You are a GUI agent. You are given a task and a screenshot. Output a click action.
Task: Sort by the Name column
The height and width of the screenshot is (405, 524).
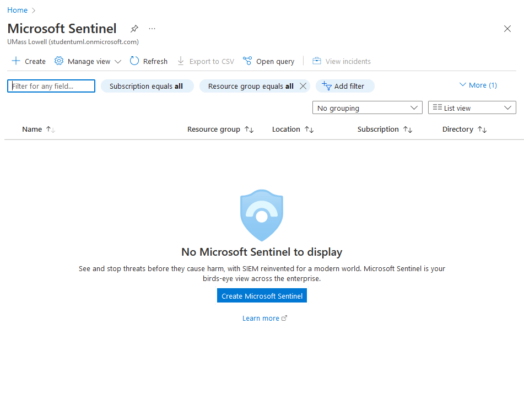pyautogui.click(x=32, y=129)
